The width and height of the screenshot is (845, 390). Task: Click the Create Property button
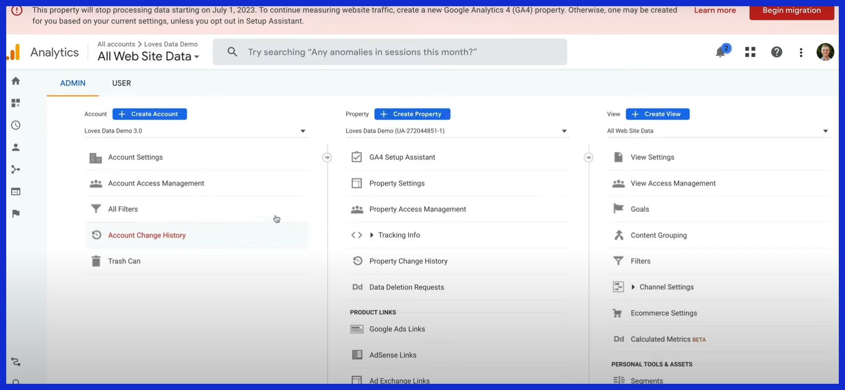point(412,114)
